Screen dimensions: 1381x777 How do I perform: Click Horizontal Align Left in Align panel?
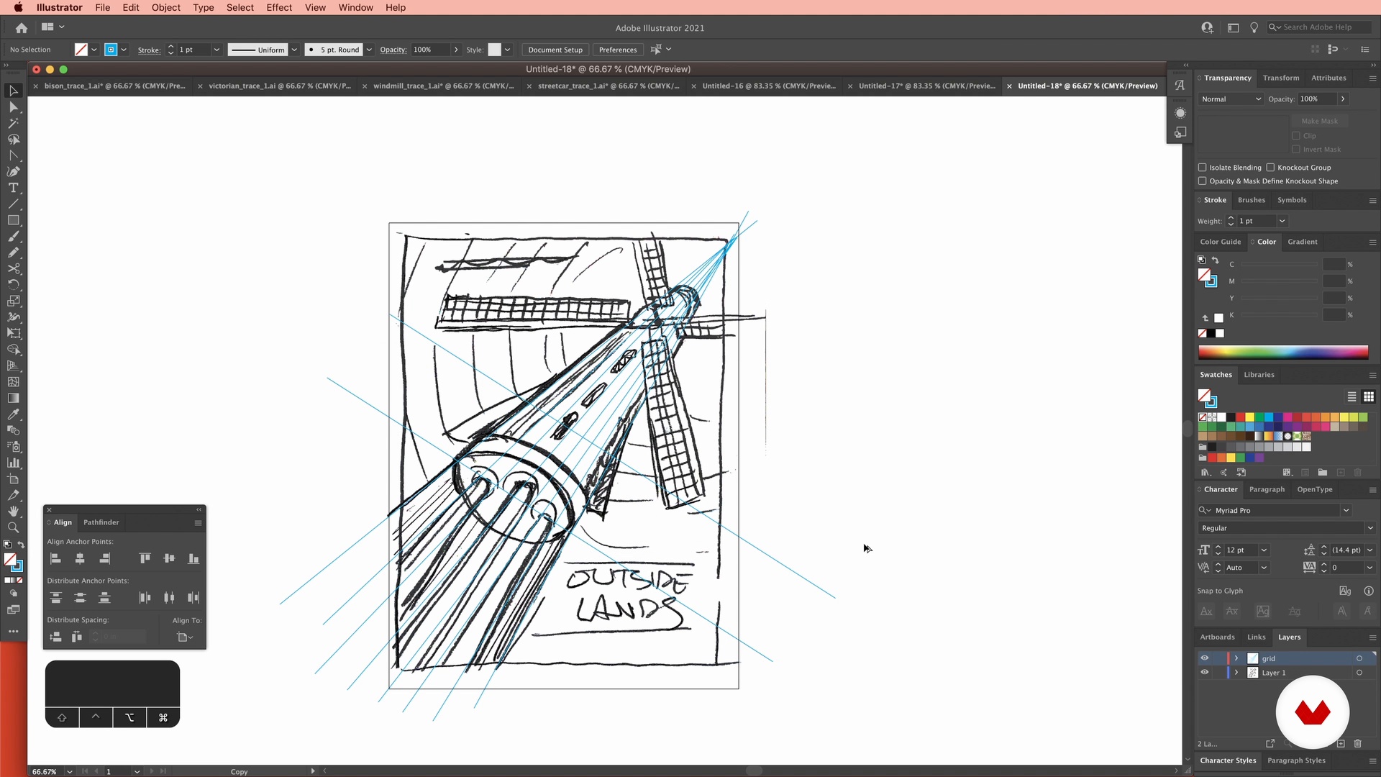[55, 559]
